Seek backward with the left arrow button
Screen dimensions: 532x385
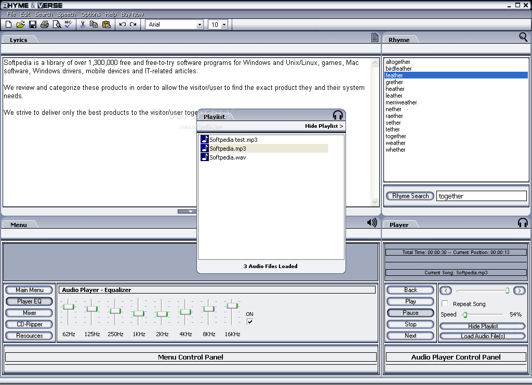tap(446, 291)
